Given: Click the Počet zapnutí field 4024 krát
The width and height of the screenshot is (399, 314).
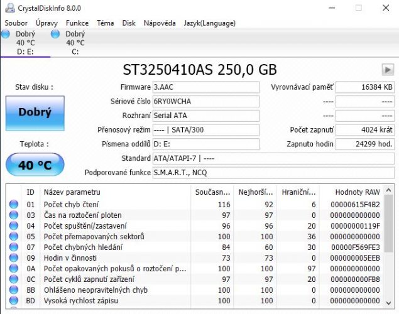Looking at the screenshot, I should 365,130.
